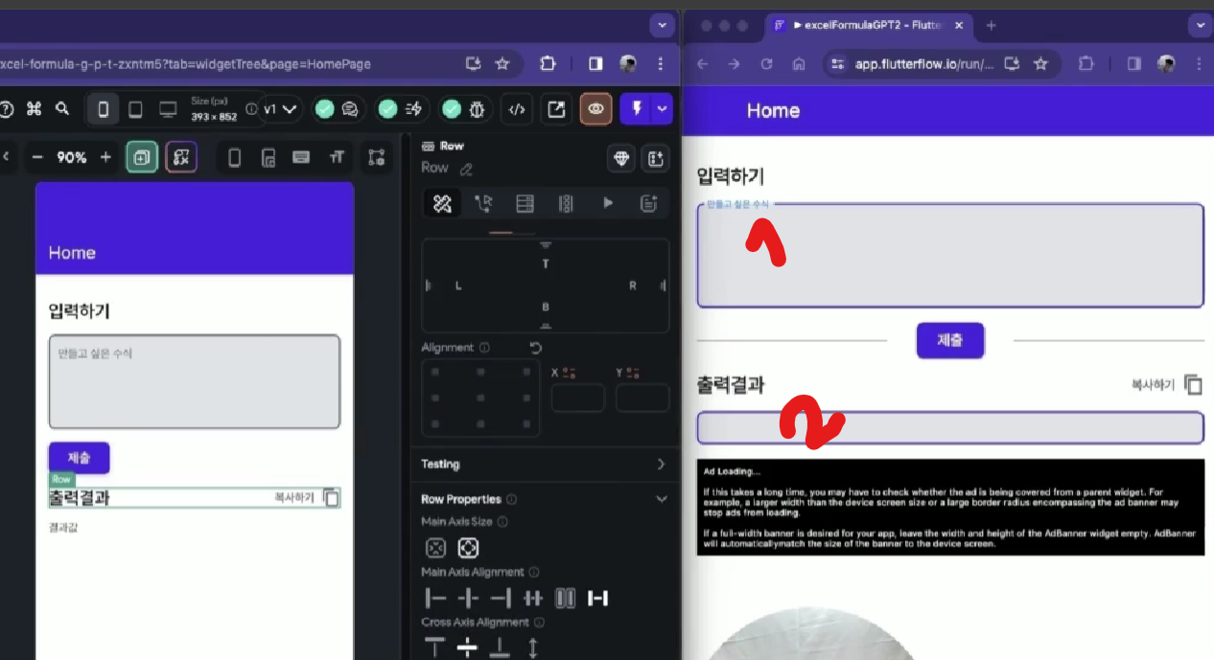Image resolution: width=1214 pixels, height=660 pixels.
Task: Open the keyboard shortcuts command icon
Action: coord(35,109)
